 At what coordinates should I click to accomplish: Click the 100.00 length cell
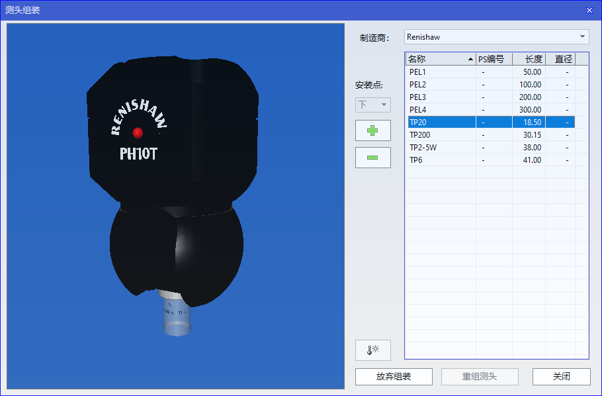pos(529,85)
